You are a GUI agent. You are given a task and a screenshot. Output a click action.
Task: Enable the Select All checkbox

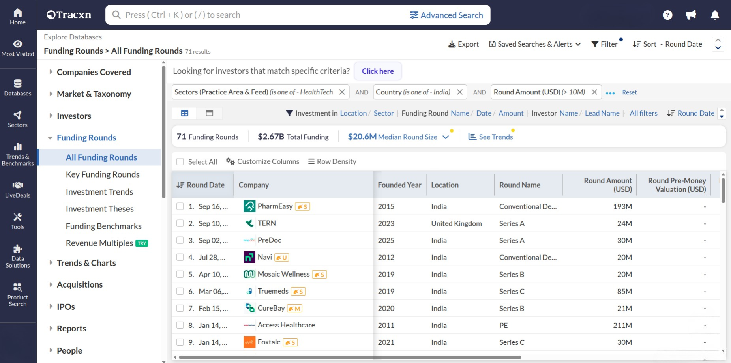(180, 161)
